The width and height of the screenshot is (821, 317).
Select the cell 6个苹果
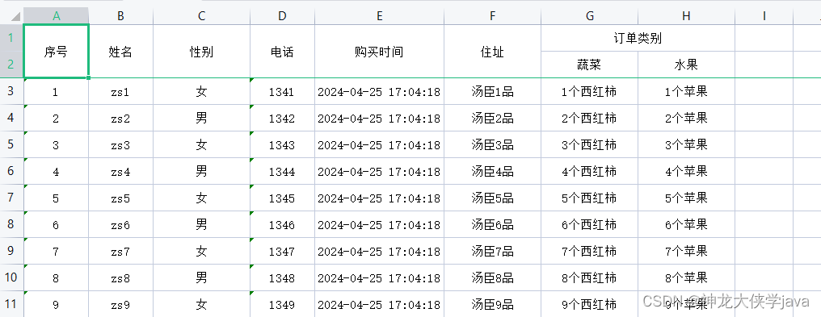click(686, 225)
